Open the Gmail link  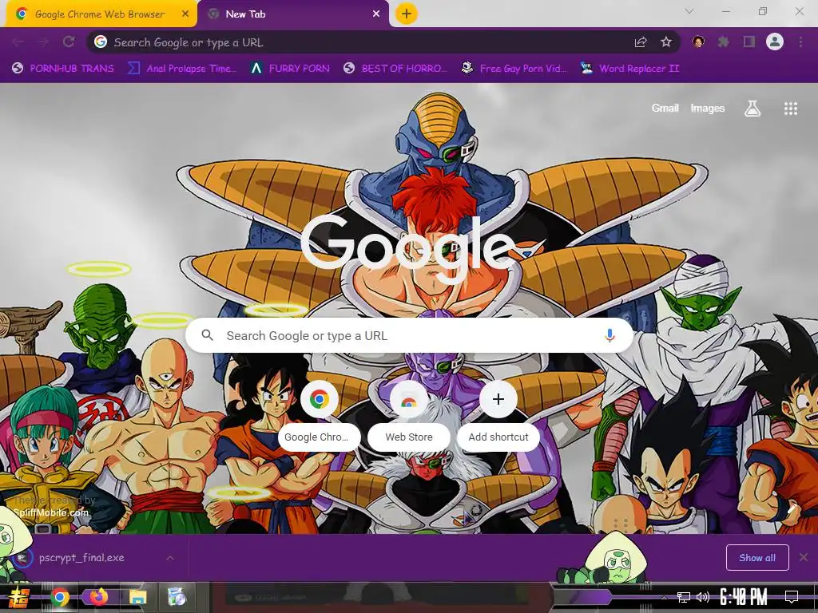(665, 109)
